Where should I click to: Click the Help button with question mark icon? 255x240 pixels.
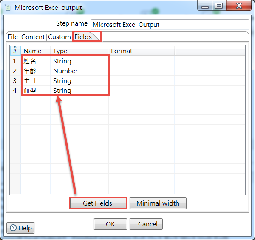pos(20,228)
